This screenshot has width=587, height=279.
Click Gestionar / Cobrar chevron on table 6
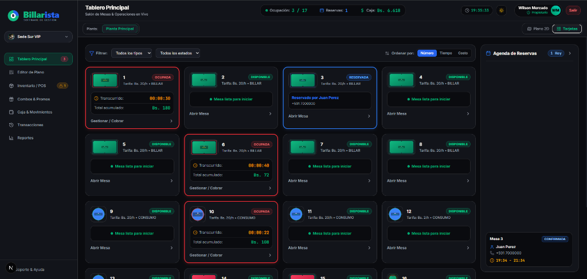270,188
